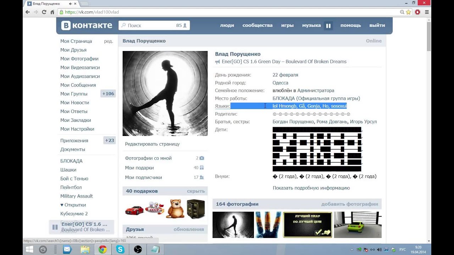Select the red car gift
Viewport: 454px width, 255px height.
[134, 210]
